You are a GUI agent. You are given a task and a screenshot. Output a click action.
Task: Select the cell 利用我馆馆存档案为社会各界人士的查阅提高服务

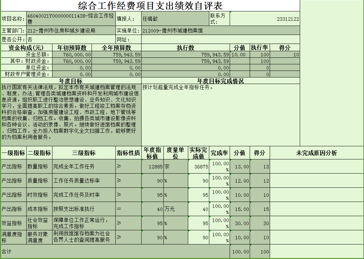(x=84, y=237)
